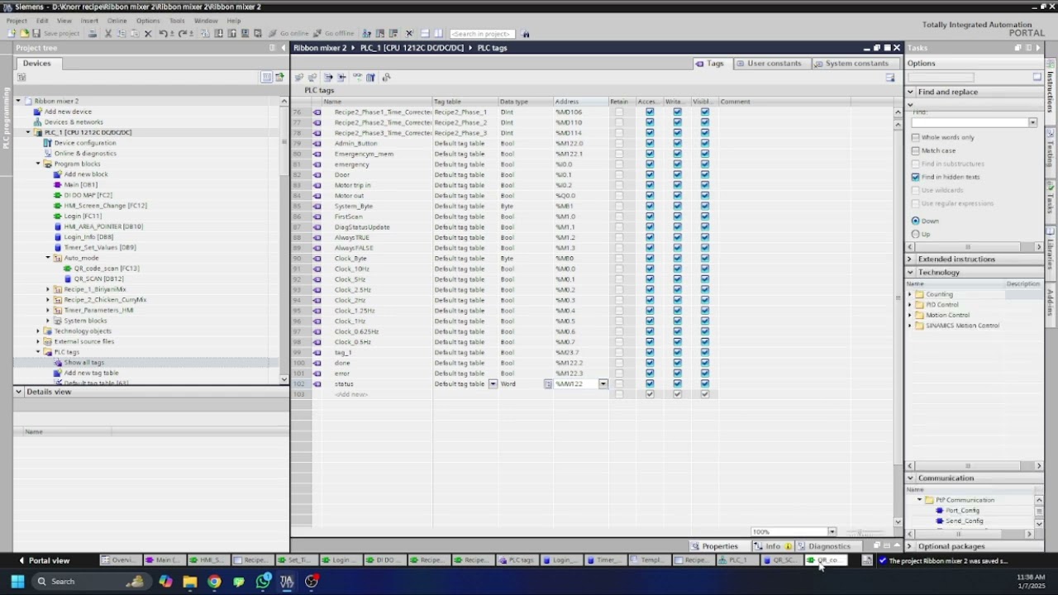
Task: Click the Split editor vertically icon
Action: tap(438, 34)
